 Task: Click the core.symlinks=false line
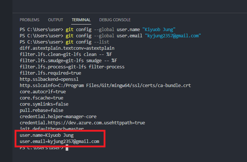pyautogui.click(x=44, y=104)
